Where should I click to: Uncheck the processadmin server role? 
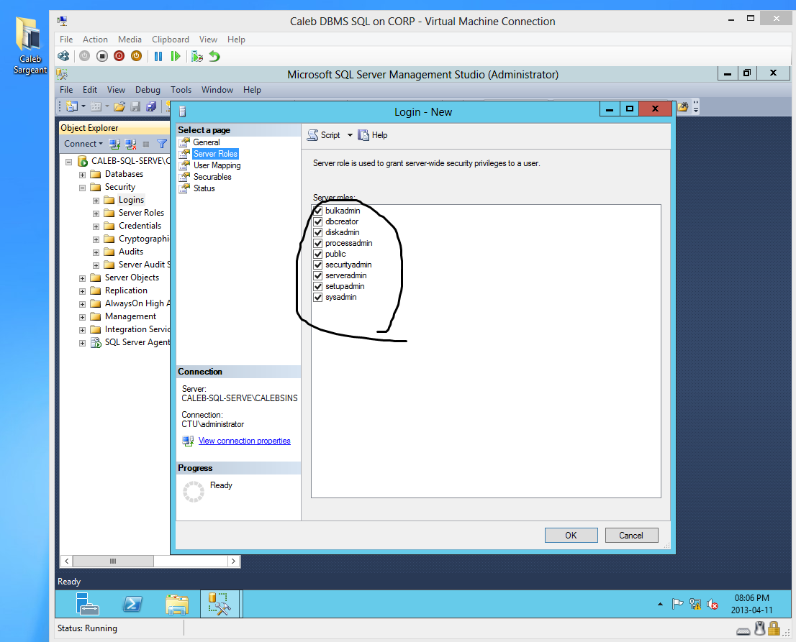point(318,243)
